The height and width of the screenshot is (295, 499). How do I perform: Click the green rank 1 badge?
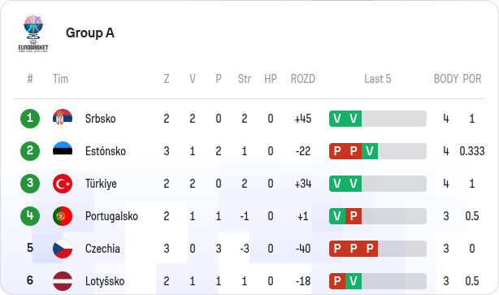[30, 119]
